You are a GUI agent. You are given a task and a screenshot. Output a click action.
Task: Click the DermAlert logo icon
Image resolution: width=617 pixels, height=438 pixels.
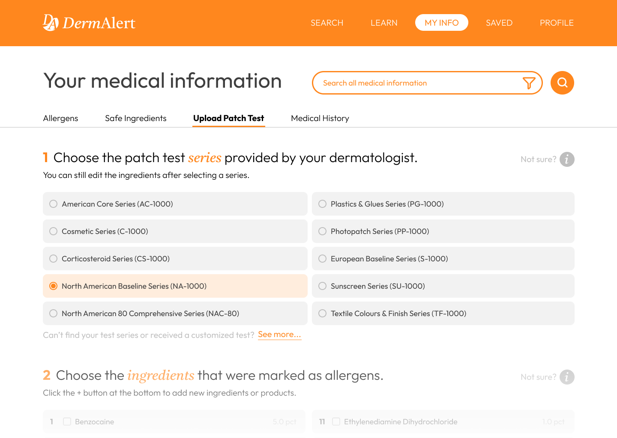[51, 23]
